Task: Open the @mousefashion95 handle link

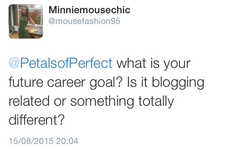Action: click(84, 21)
